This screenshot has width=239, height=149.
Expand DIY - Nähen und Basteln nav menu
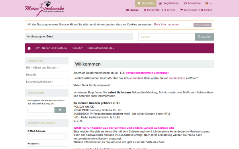click(51, 48)
